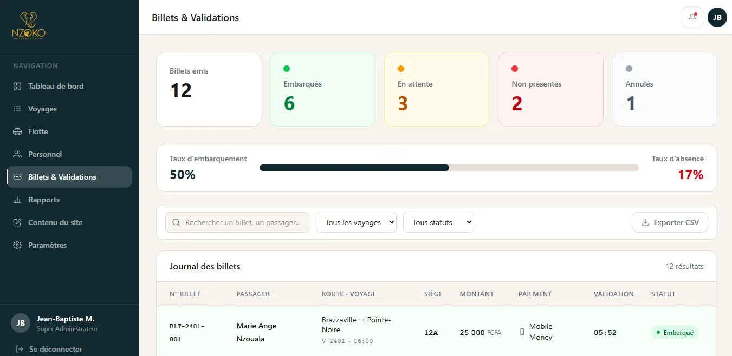This screenshot has width=732, height=356.
Task: Go to the Voyages section
Action: pyautogui.click(x=69, y=109)
